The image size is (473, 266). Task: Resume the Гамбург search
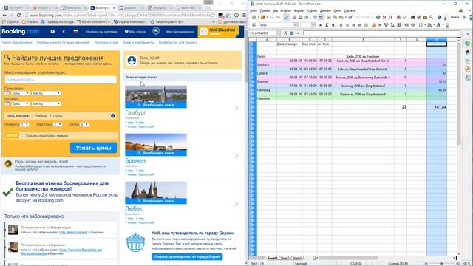tap(156, 105)
